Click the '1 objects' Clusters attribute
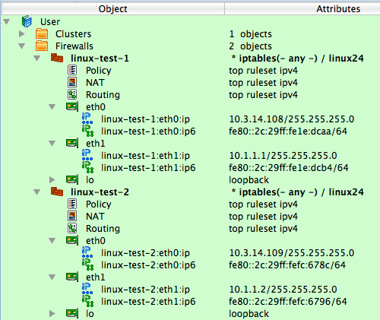The image size is (380, 320). click(251, 34)
